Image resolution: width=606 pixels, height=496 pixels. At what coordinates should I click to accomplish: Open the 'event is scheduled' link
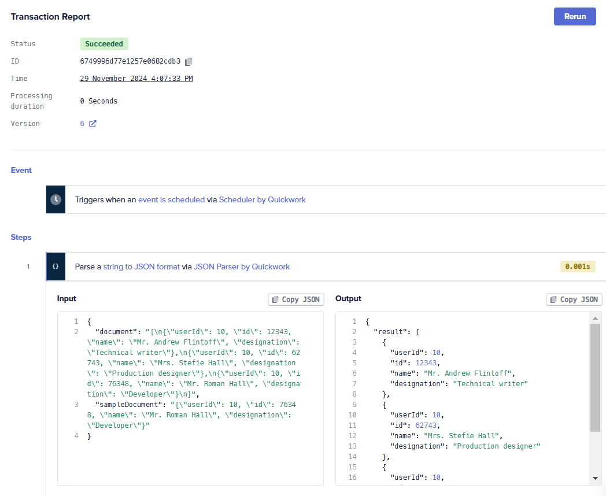click(x=171, y=199)
